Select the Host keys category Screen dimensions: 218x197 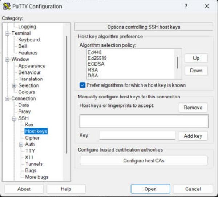[x=36, y=131]
